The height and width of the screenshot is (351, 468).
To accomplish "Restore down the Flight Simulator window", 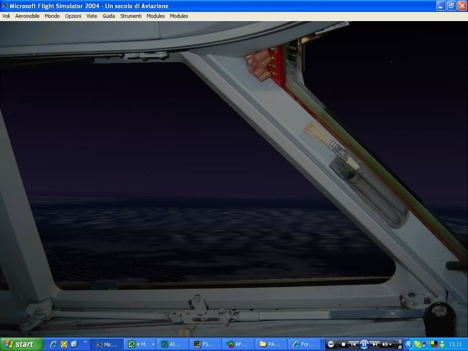I will pos(451,6).
